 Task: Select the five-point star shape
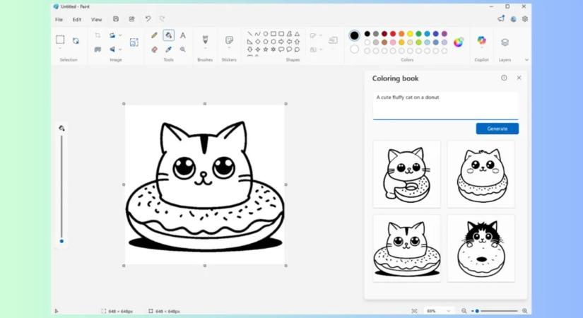tap(266, 49)
